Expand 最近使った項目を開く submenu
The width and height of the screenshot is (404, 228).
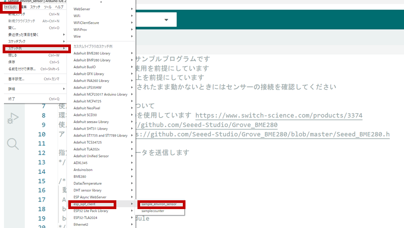[x=35, y=35]
